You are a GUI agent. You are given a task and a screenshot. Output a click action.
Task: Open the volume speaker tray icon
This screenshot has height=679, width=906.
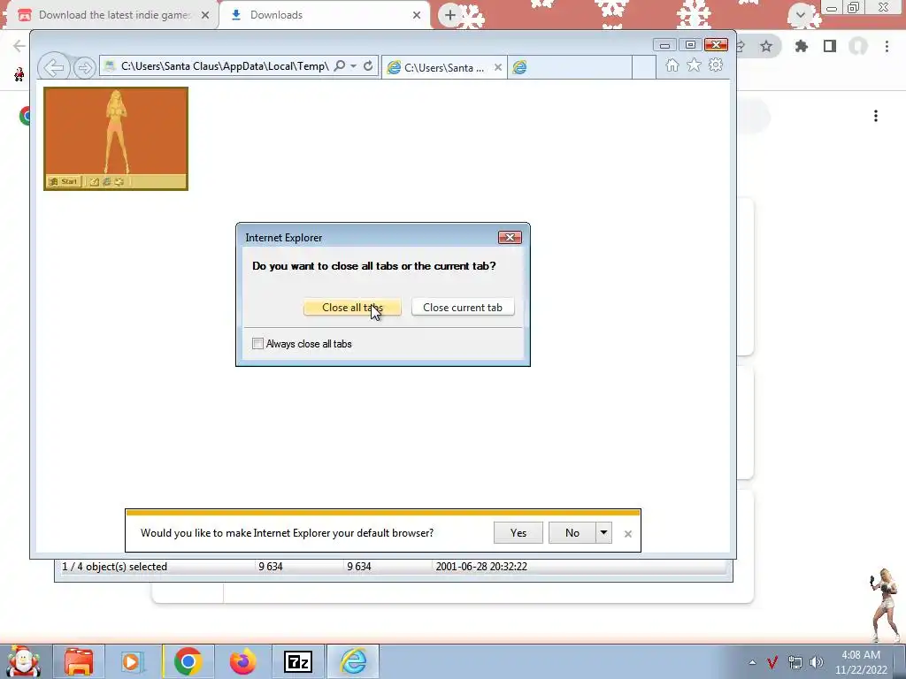pyautogui.click(x=817, y=662)
